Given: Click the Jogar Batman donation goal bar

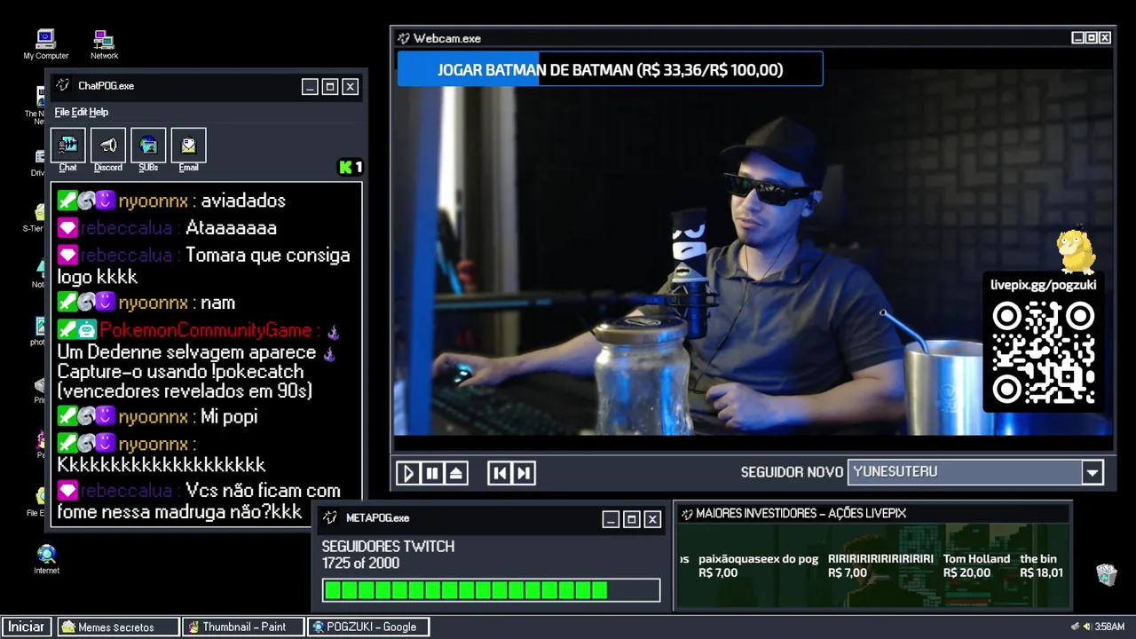Looking at the screenshot, I should [x=610, y=69].
